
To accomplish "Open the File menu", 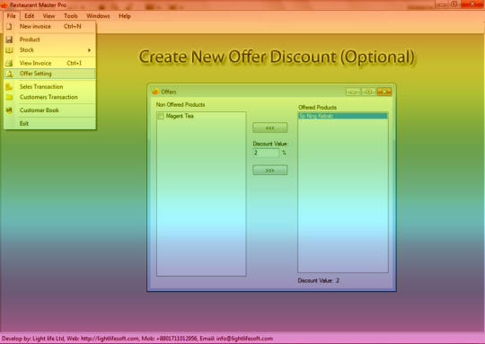I will click(12, 16).
